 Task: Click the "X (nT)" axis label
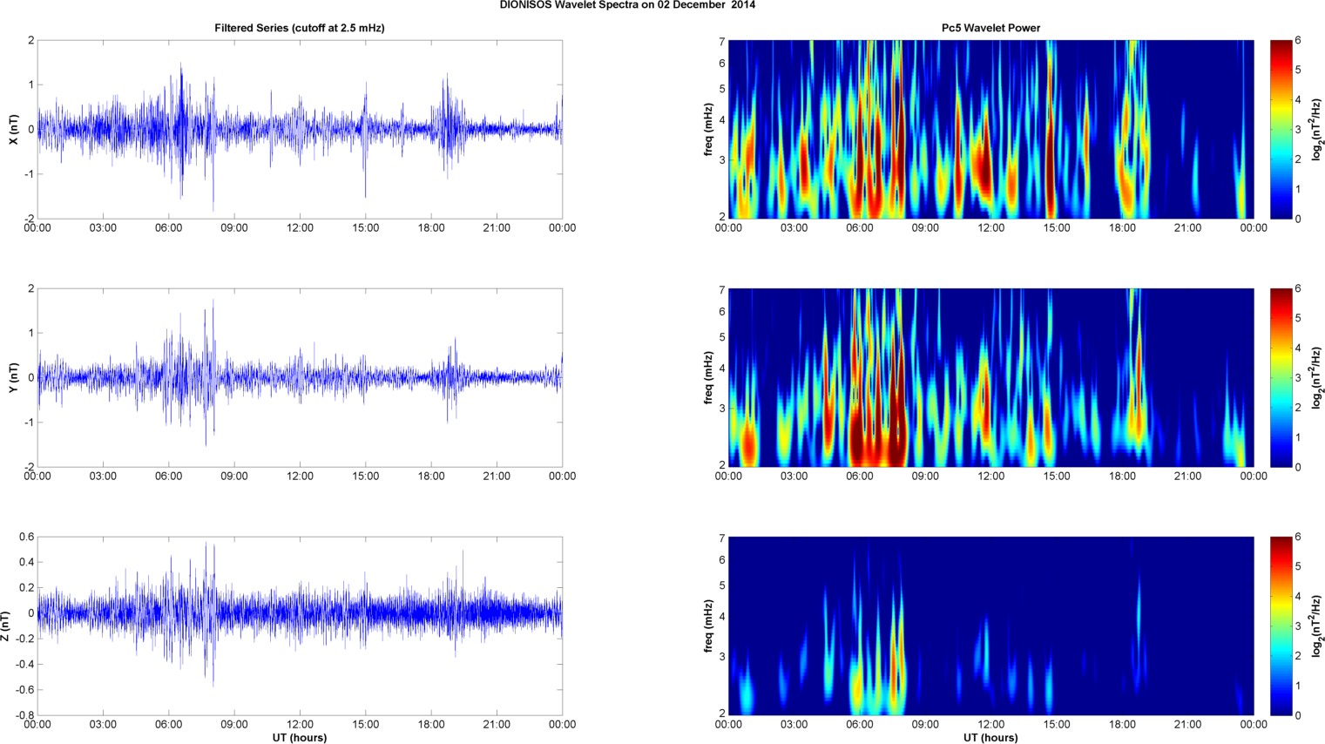[x=13, y=130]
